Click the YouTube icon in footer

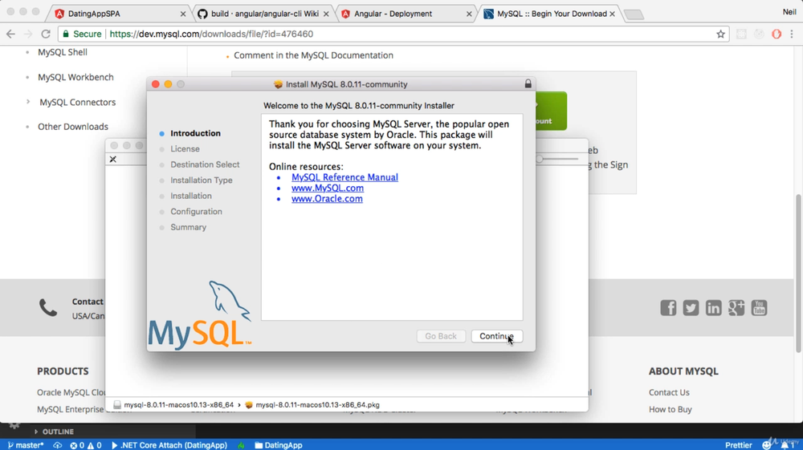pos(759,308)
